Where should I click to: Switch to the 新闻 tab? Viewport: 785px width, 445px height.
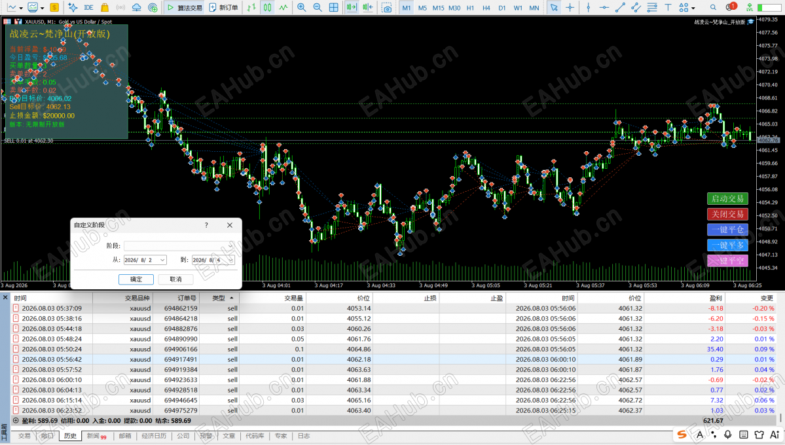[x=96, y=436]
